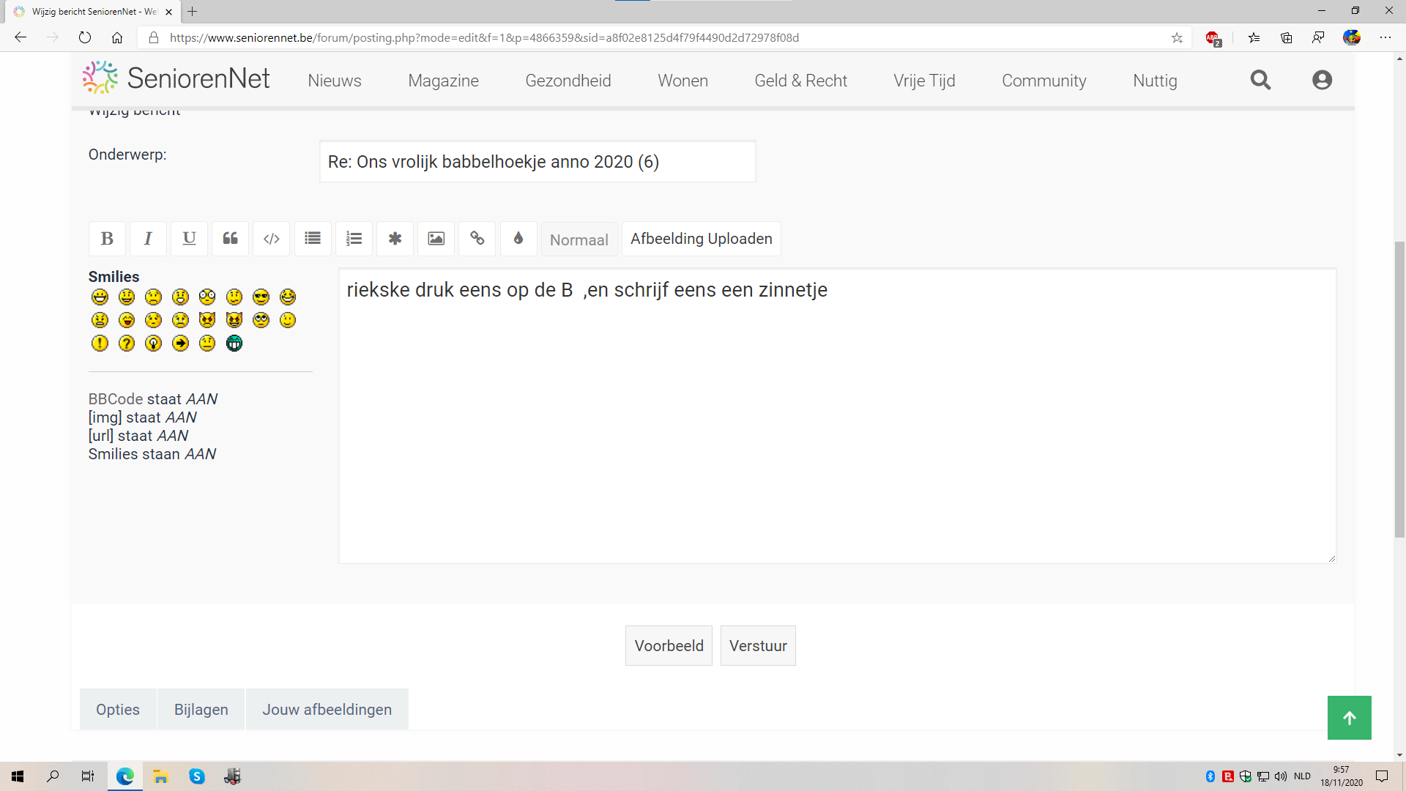1406x791 pixels.
Task: Apply italic formatting in editor toolbar
Action: [x=148, y=239]
